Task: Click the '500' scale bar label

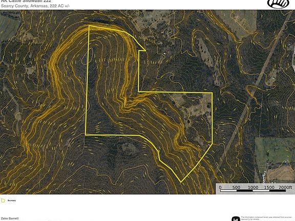Action: pos(236,187)
